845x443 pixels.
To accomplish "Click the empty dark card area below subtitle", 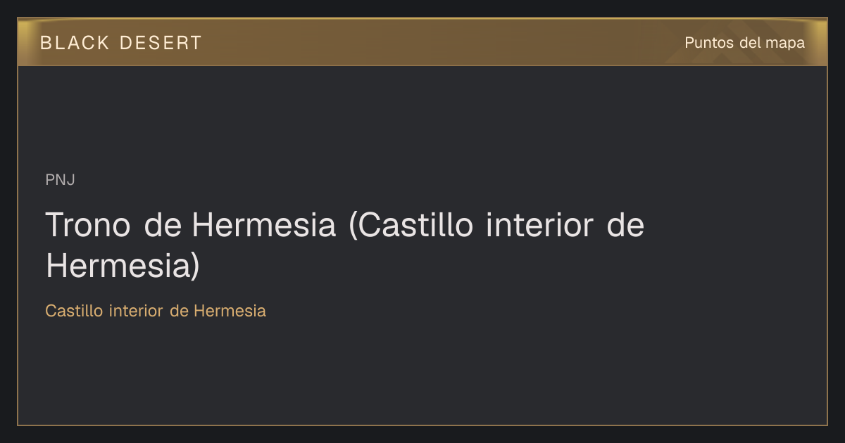I will (x=423, y=373).
